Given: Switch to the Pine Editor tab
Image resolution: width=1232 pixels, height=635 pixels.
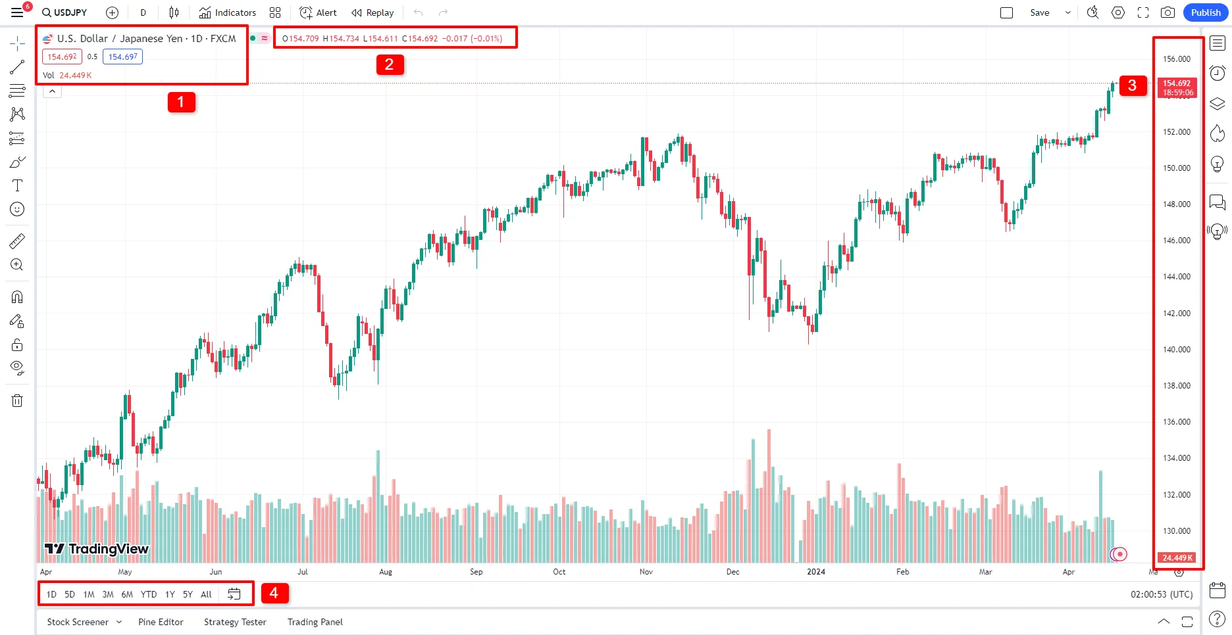Looking at the screenshot, I should click(x=161, y=622).
